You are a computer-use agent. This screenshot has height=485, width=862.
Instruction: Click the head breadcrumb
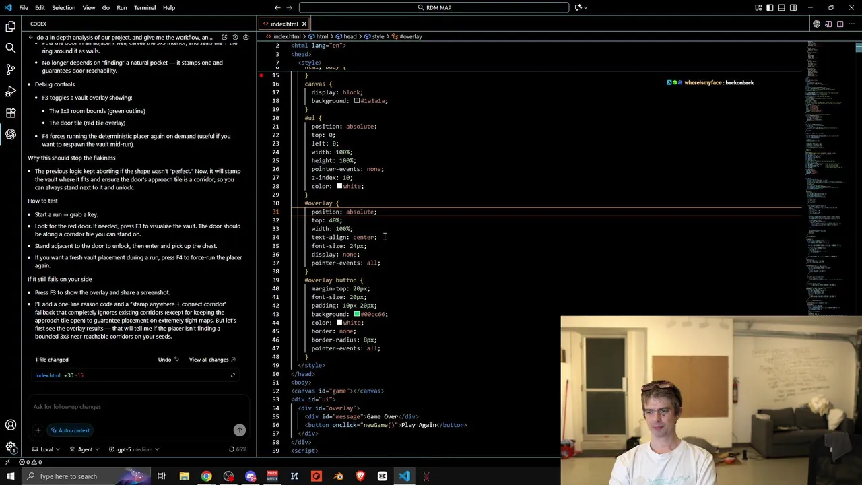pos(347,36)
